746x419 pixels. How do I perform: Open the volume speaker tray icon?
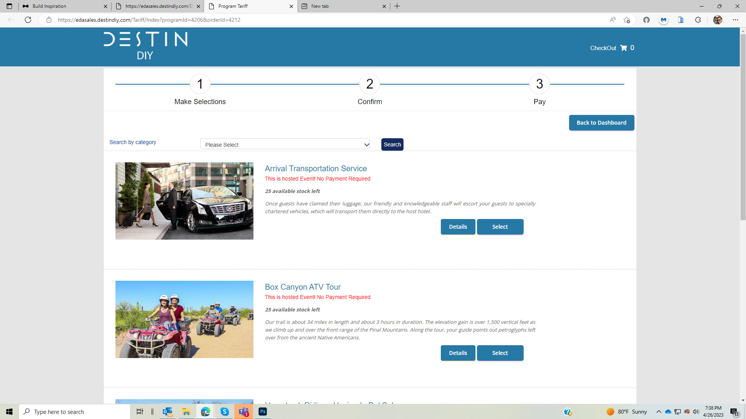click(696, 412)
